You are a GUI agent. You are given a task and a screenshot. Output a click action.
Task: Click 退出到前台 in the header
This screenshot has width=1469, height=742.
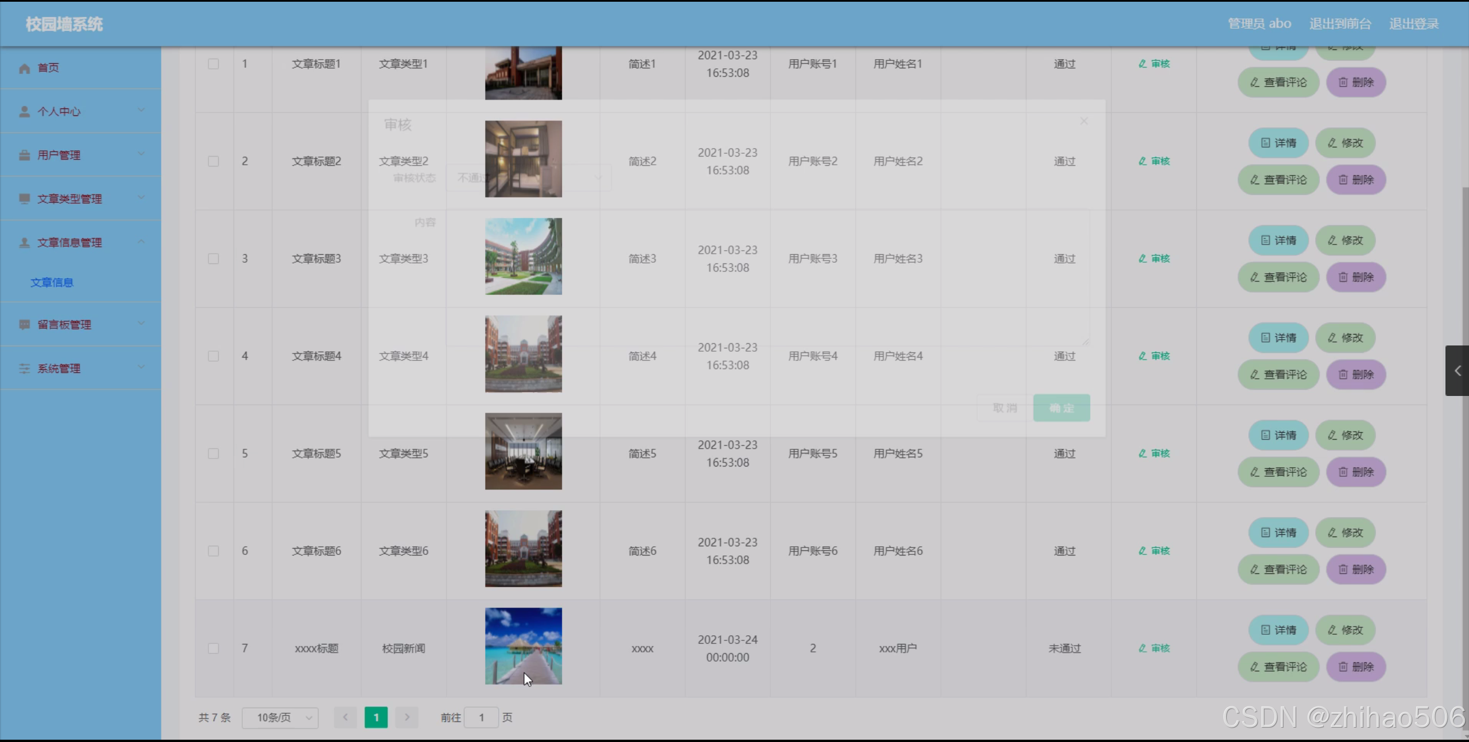coord(1340,24)
